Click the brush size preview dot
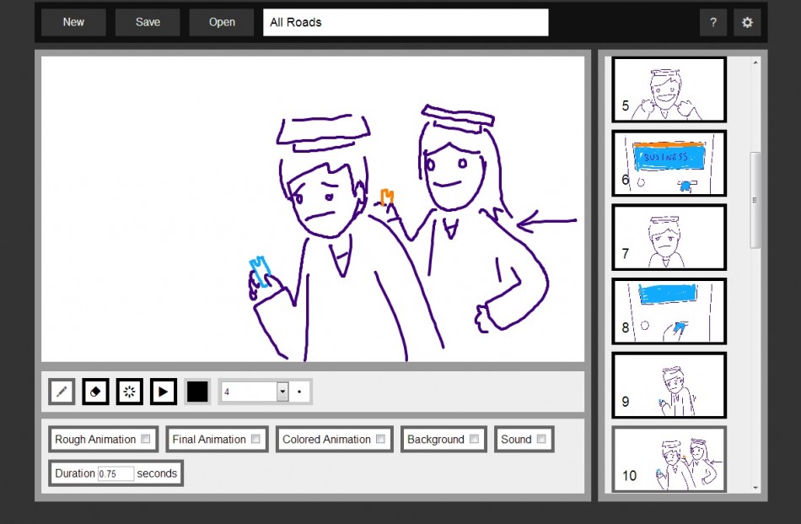The image size is (801, 524). click(x=300, y=392)
